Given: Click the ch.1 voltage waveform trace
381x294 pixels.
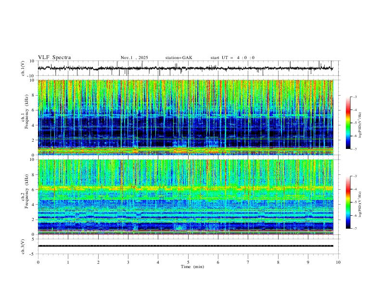Looking at the screenshot, I should click(185, 68).
